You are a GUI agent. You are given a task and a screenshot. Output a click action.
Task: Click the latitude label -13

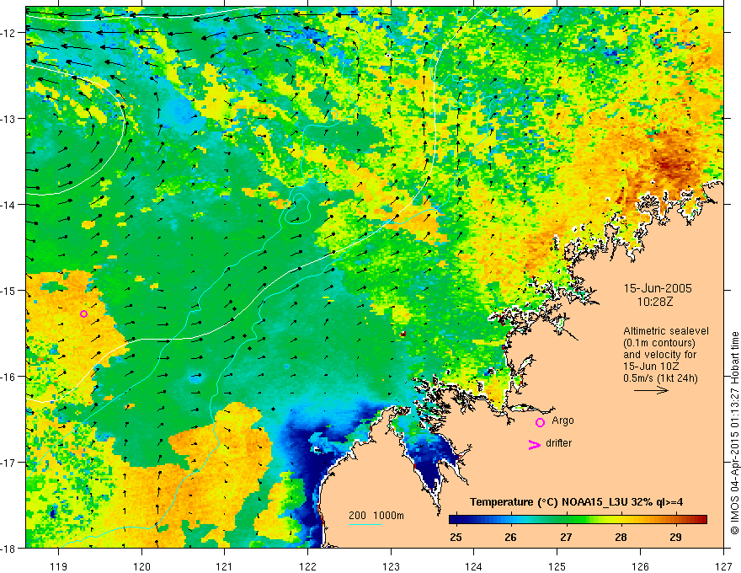click(9, 119)
